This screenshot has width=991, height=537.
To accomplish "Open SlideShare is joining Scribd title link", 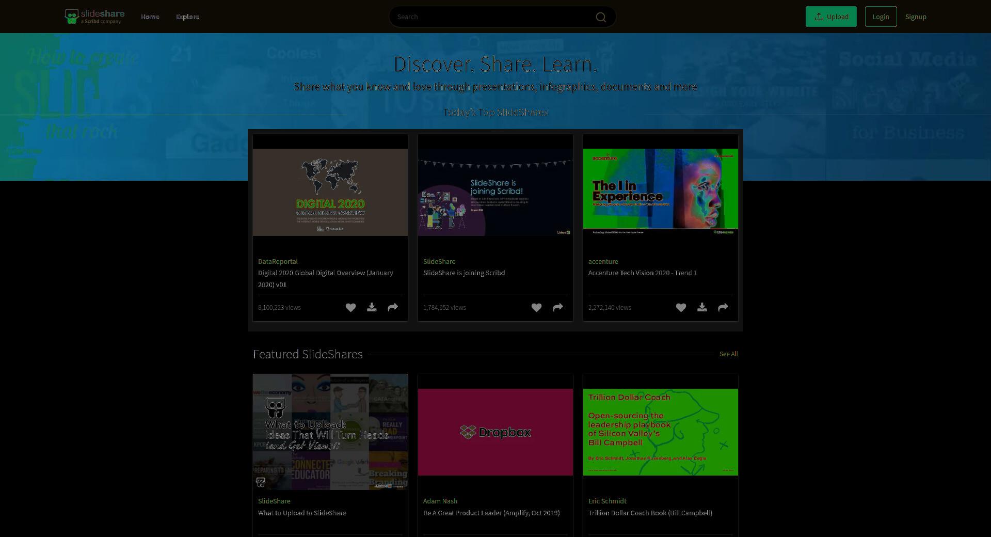I will click(x=464, y=273).
